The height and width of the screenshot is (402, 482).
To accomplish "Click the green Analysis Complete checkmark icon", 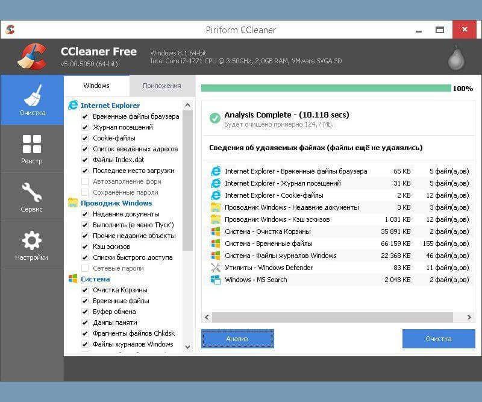I will pyautogui.click(x=215, y=118).
